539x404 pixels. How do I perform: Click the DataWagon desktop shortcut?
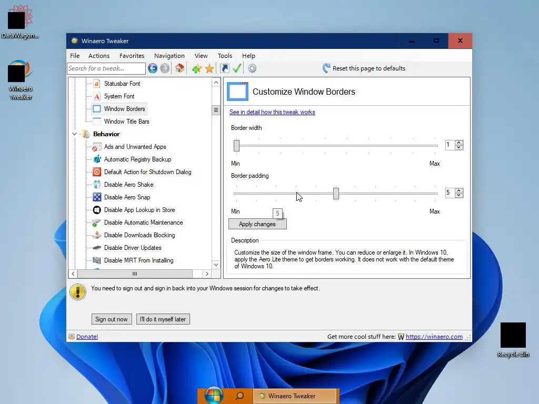coord(21,22)
